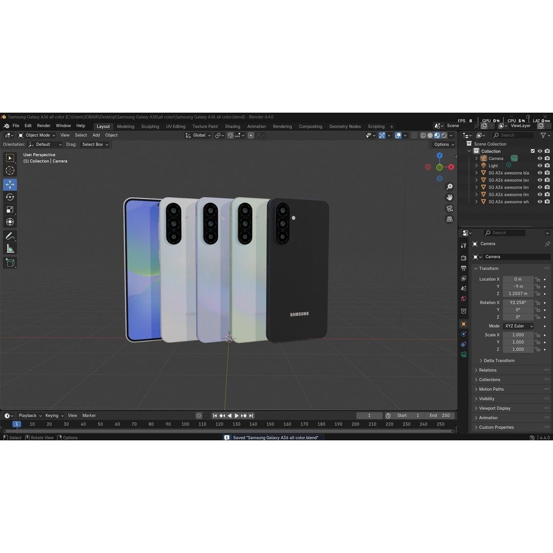
Task: Uncheck the Collection exclude checkbox
Action: (533, 151)
